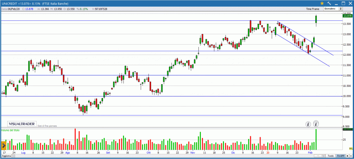Toggle the TS OFF button
Screen dimensions: 354x159
coord(341,156)
